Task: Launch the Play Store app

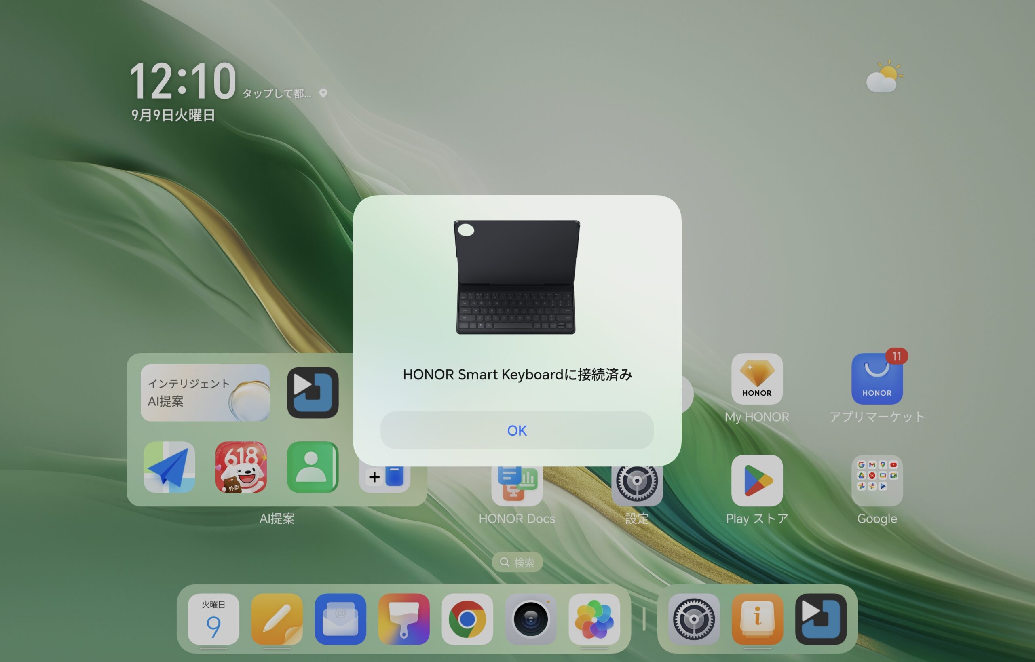Action: pos(757,480)
